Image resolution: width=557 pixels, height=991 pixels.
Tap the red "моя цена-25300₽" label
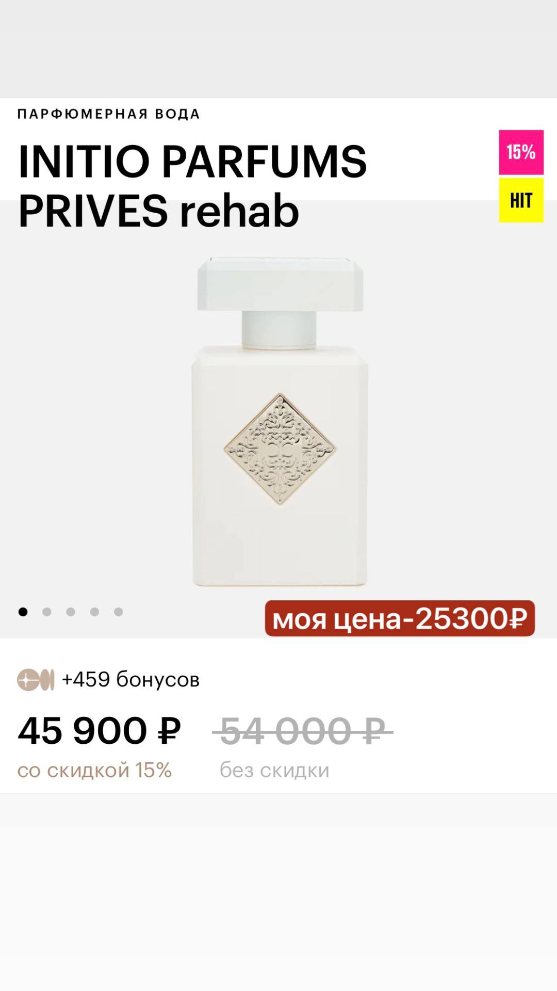[x=400, y=618]
